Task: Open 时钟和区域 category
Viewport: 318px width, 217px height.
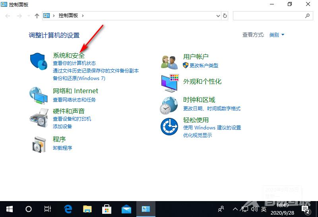Action: coord(199,100)
